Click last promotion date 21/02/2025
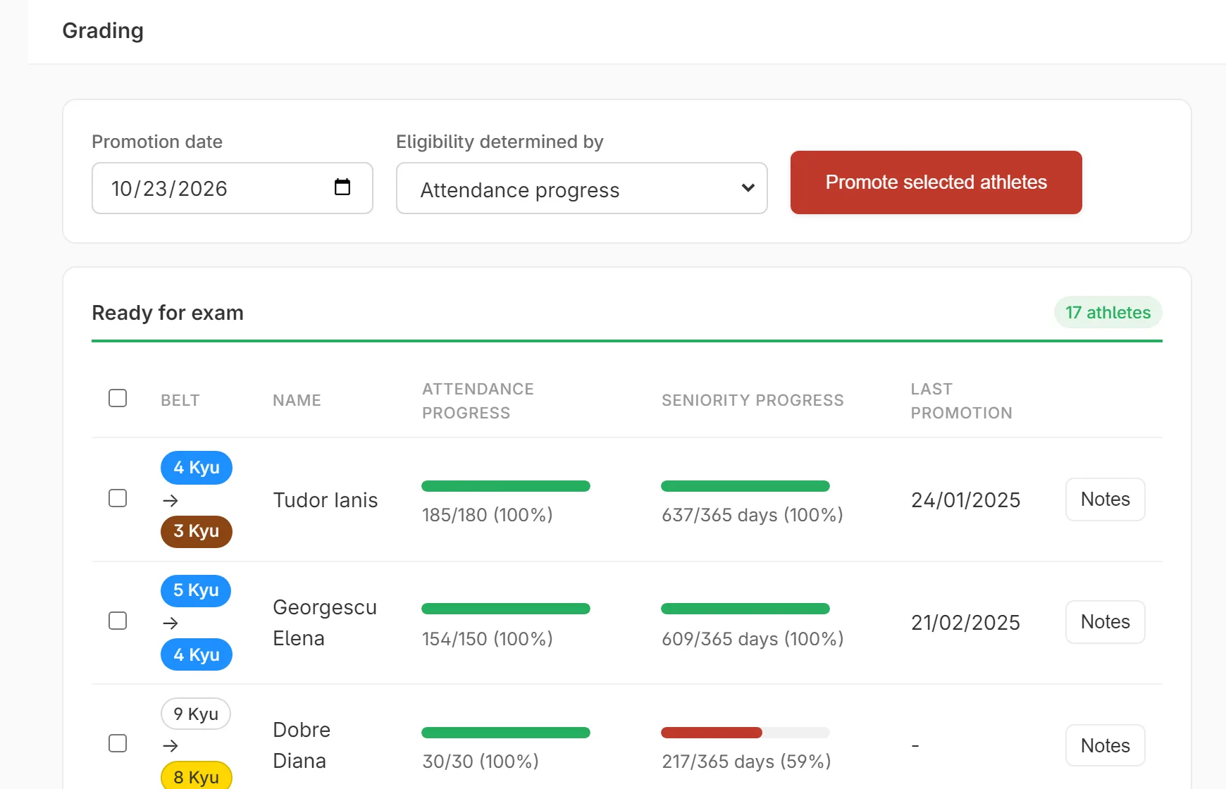This screenshot has width=1226, height=789. tap(966, 623)
